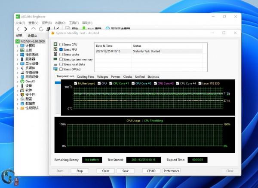
Task: Click the Preferences button
Action: coord(171,171)
